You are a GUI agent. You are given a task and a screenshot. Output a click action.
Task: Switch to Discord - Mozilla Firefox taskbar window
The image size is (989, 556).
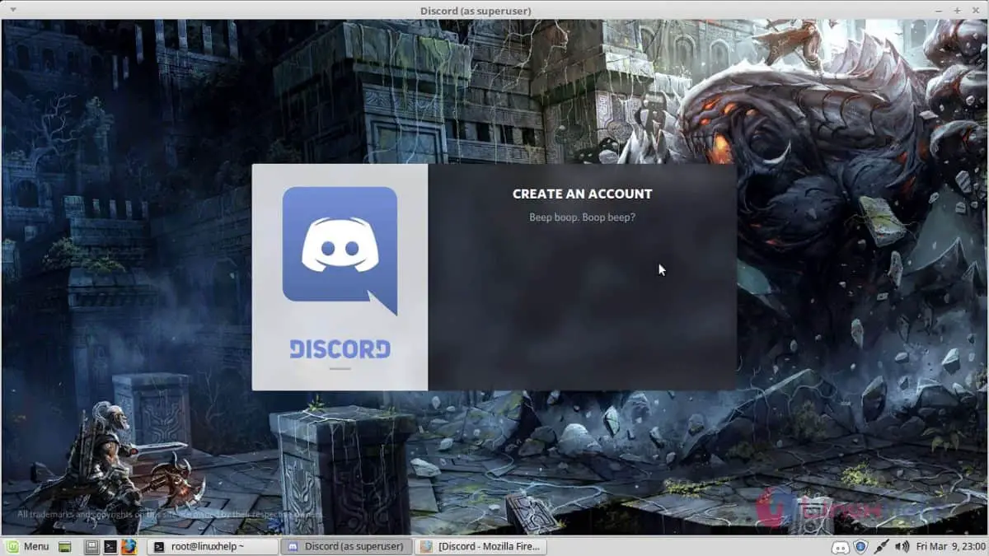480,546
